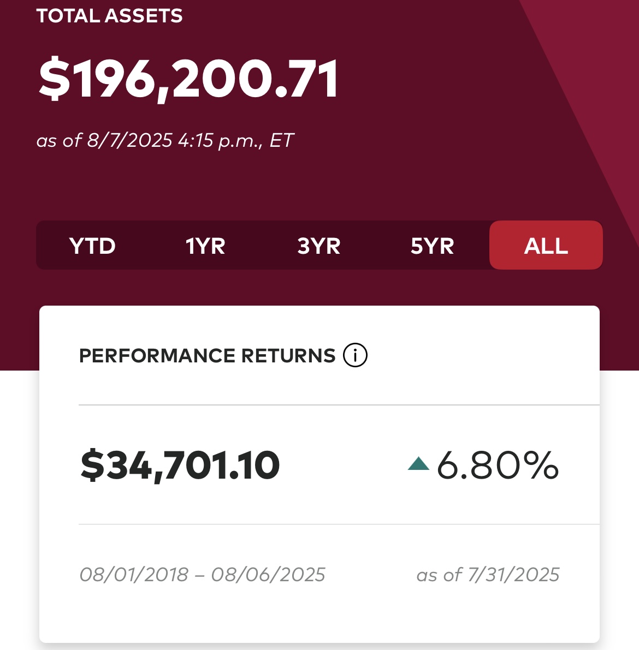Tap the TOTAL ASSETS label
The width and height of the screenshot is (639, 650).
(x=109, y=16)
